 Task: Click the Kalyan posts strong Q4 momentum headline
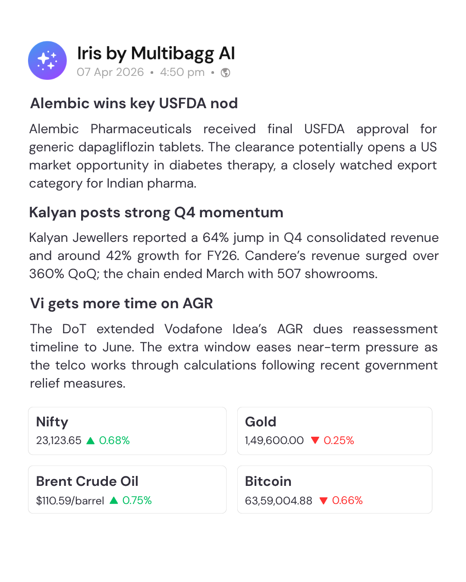click(x=156, y=213)
